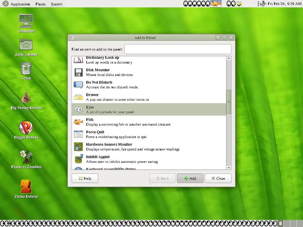Click the volume speaker icon on top panel
This screenshot has height=227, width=303.
262,4
